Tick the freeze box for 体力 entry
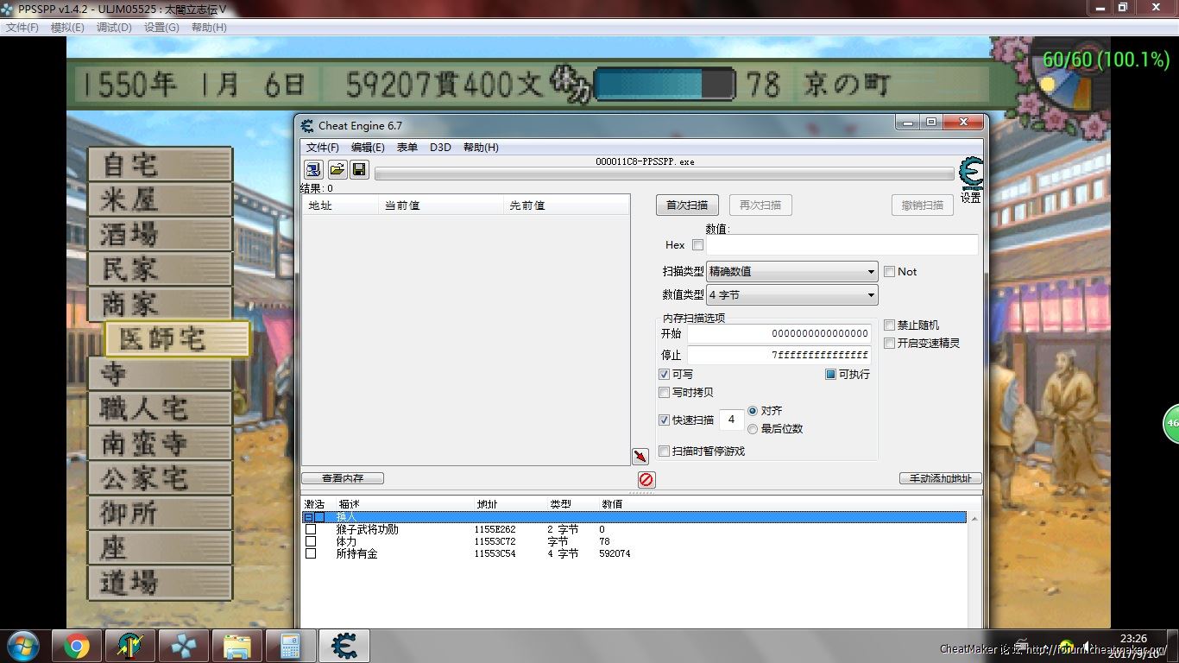Viewport: 1179px width, 663px height. pyautogui.click(x=311, y=541)
